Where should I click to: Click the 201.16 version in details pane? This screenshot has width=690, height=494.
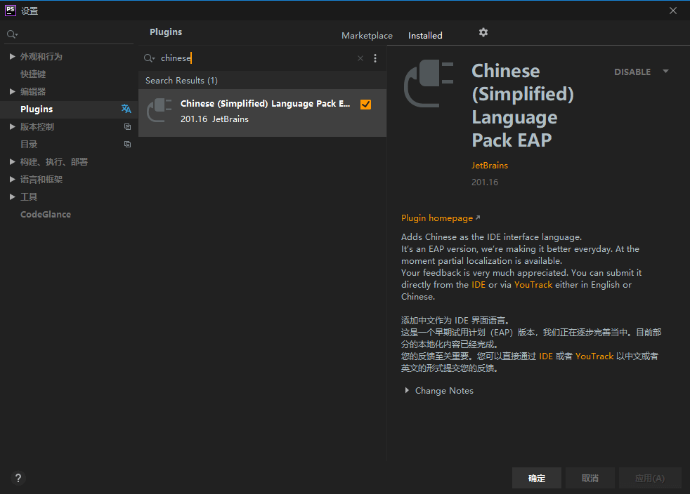tap(485, 182)
